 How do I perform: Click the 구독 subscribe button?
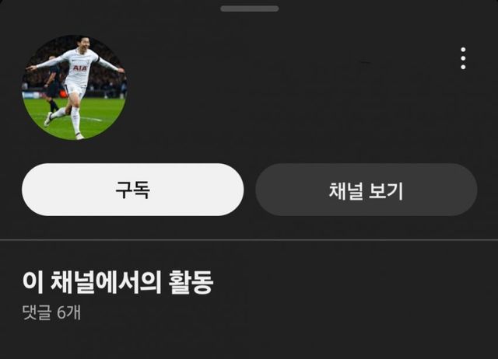(133, 190)
